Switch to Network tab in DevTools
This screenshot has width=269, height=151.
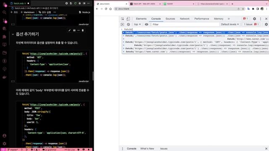click(x=185, y=18)
